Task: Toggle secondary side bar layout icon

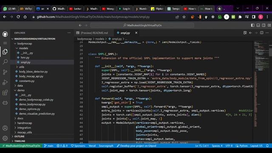Action: [x=263, y=25]
